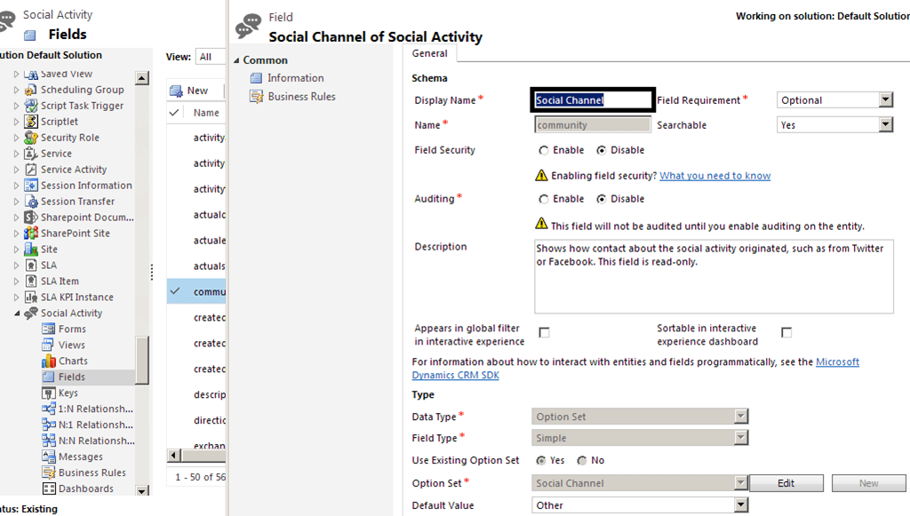Open N:1 Relationships node
910x516 pixels.
pyautogui.click(x=96, y=425)
